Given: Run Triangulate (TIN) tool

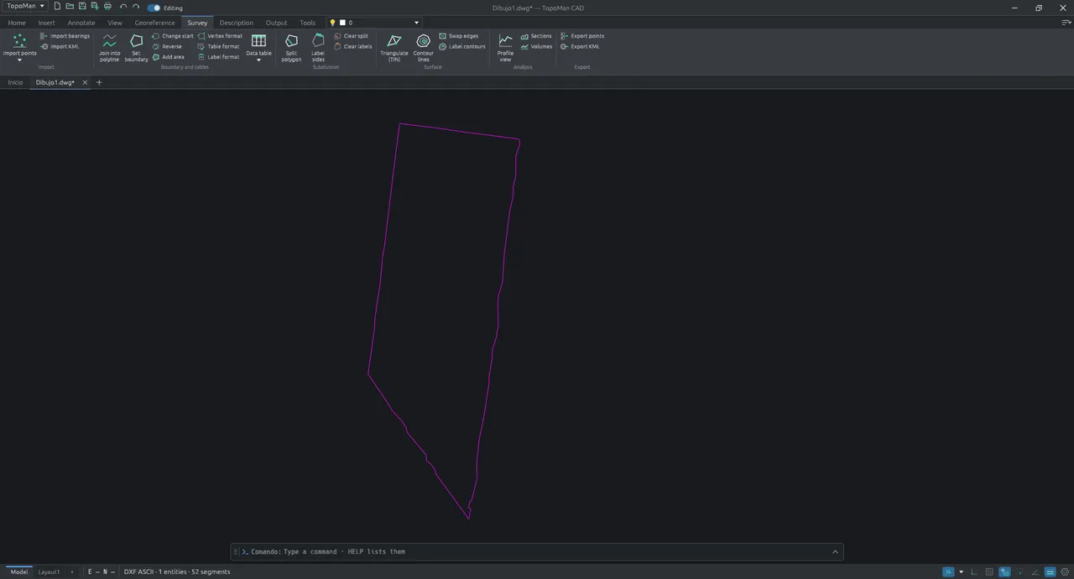Looking at the screenshot, I should (394, 48).
